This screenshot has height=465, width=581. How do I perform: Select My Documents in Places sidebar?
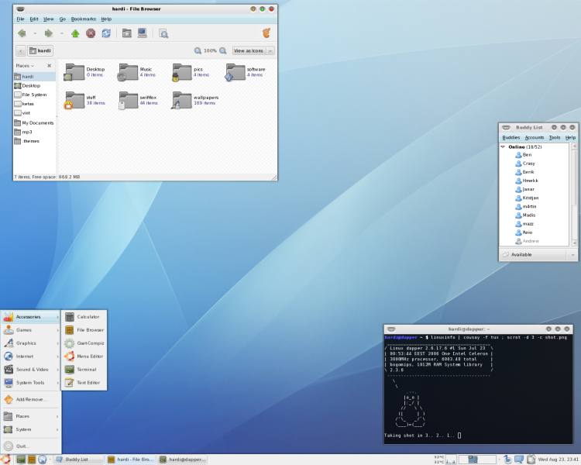pyautogui.click(x=34, y=122)
